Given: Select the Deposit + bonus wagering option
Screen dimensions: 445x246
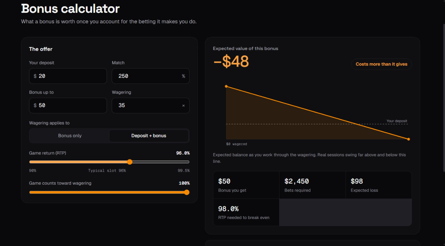Looking at the screenshot, I should click(149, 136).
